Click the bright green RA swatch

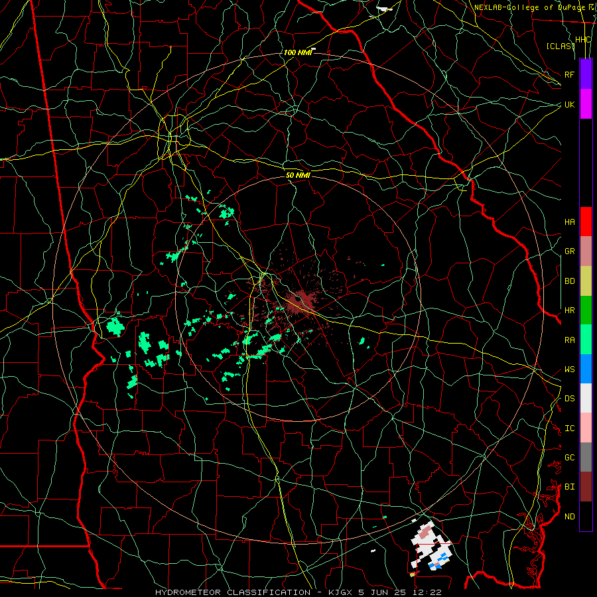point(586,340)
